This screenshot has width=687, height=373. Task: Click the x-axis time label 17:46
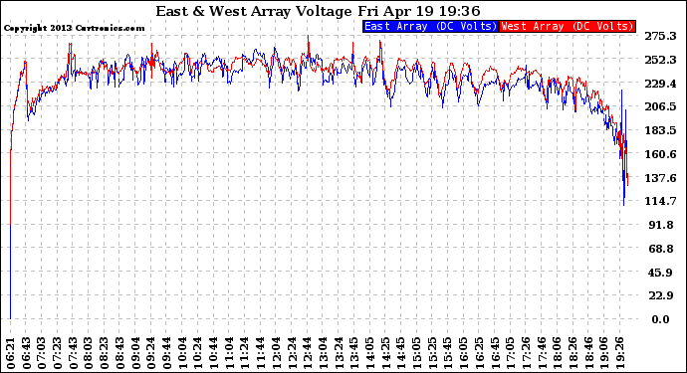tap(542, 353)
